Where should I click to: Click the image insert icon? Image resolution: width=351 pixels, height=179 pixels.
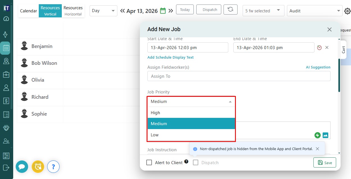[325, 135]
